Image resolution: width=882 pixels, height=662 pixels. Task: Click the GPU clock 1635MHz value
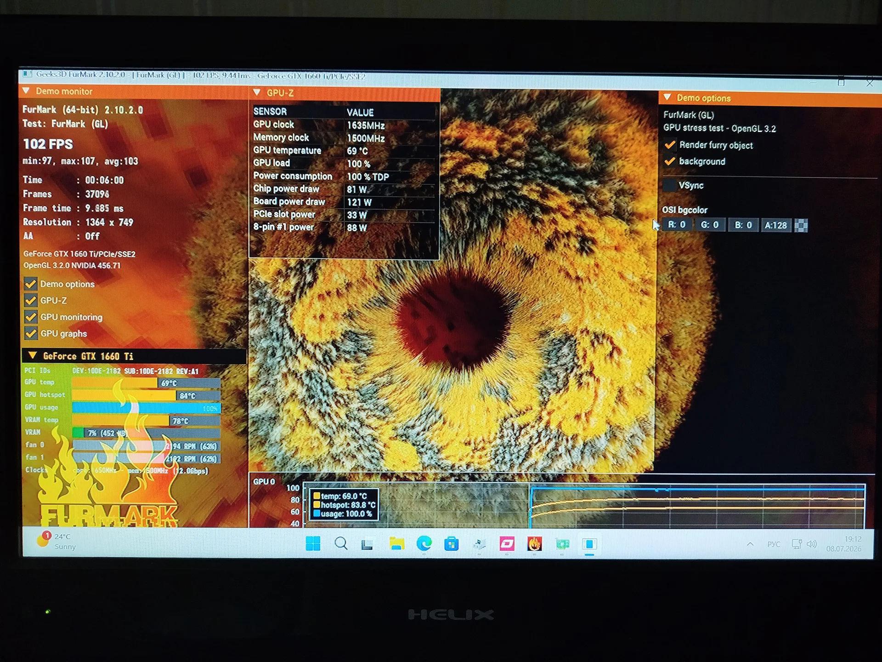tap(366, 125)
